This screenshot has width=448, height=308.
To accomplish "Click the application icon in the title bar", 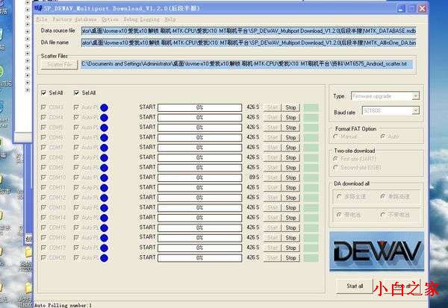I will click(38, 8).
